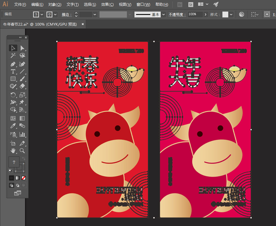This screenshot has width=276, height=226.
Task: Enable Draw Behind mode
Action: (x=17, y=185)
